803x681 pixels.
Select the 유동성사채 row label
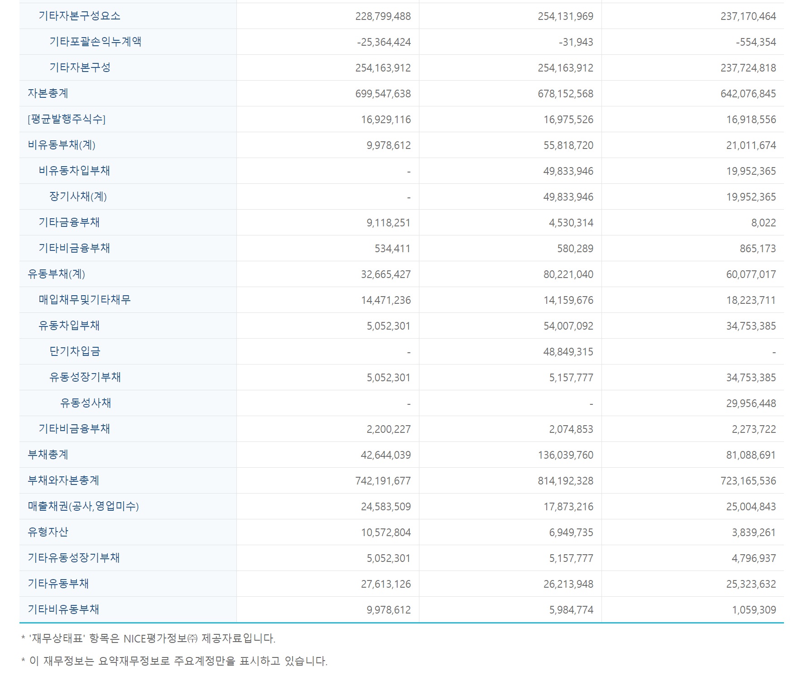(x=86, y=403)
